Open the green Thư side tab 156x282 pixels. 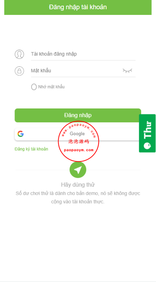[147, 133]
